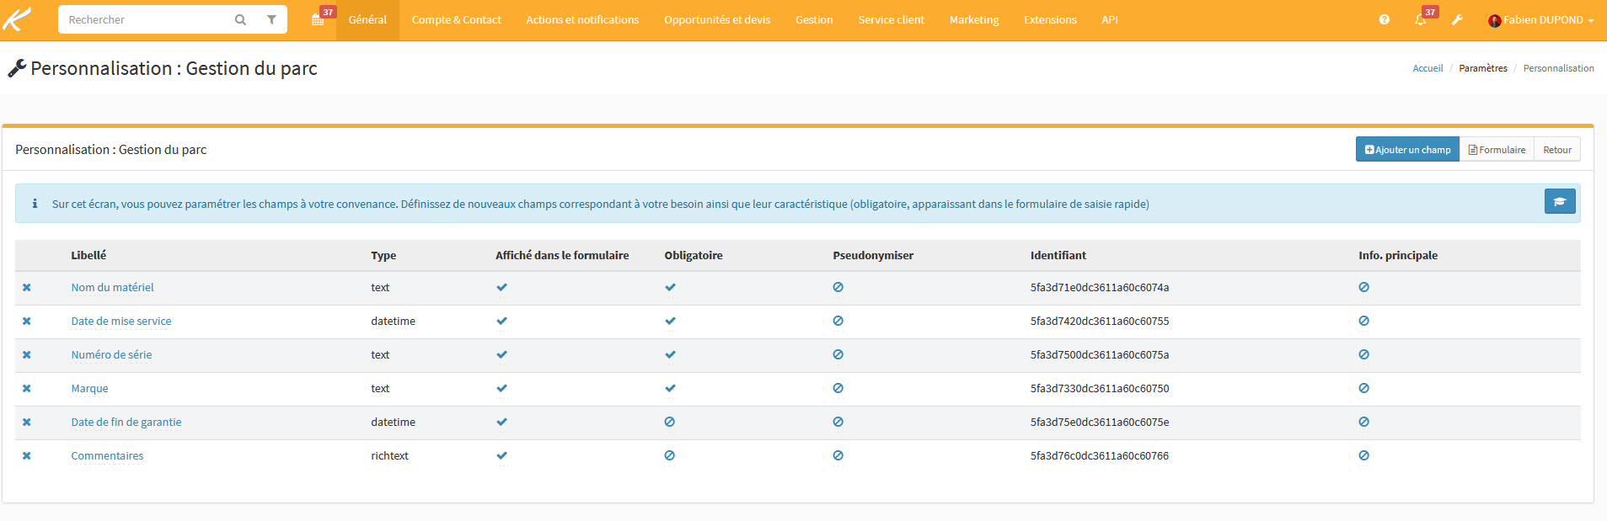Open the notifications bell icon

(1421, 19)
